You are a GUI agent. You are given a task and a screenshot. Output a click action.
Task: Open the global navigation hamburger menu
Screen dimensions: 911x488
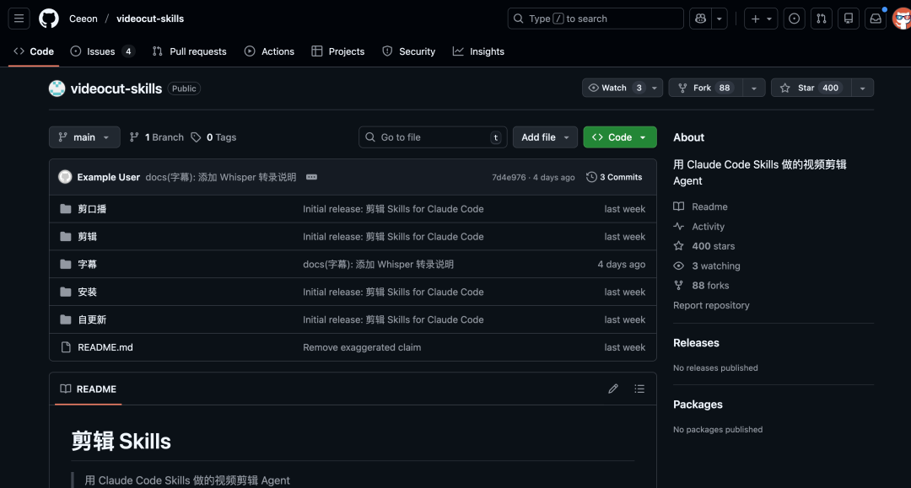coord(19,18)
